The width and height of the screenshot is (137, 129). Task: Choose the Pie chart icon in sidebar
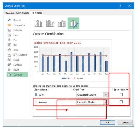(x=9, y=40)
